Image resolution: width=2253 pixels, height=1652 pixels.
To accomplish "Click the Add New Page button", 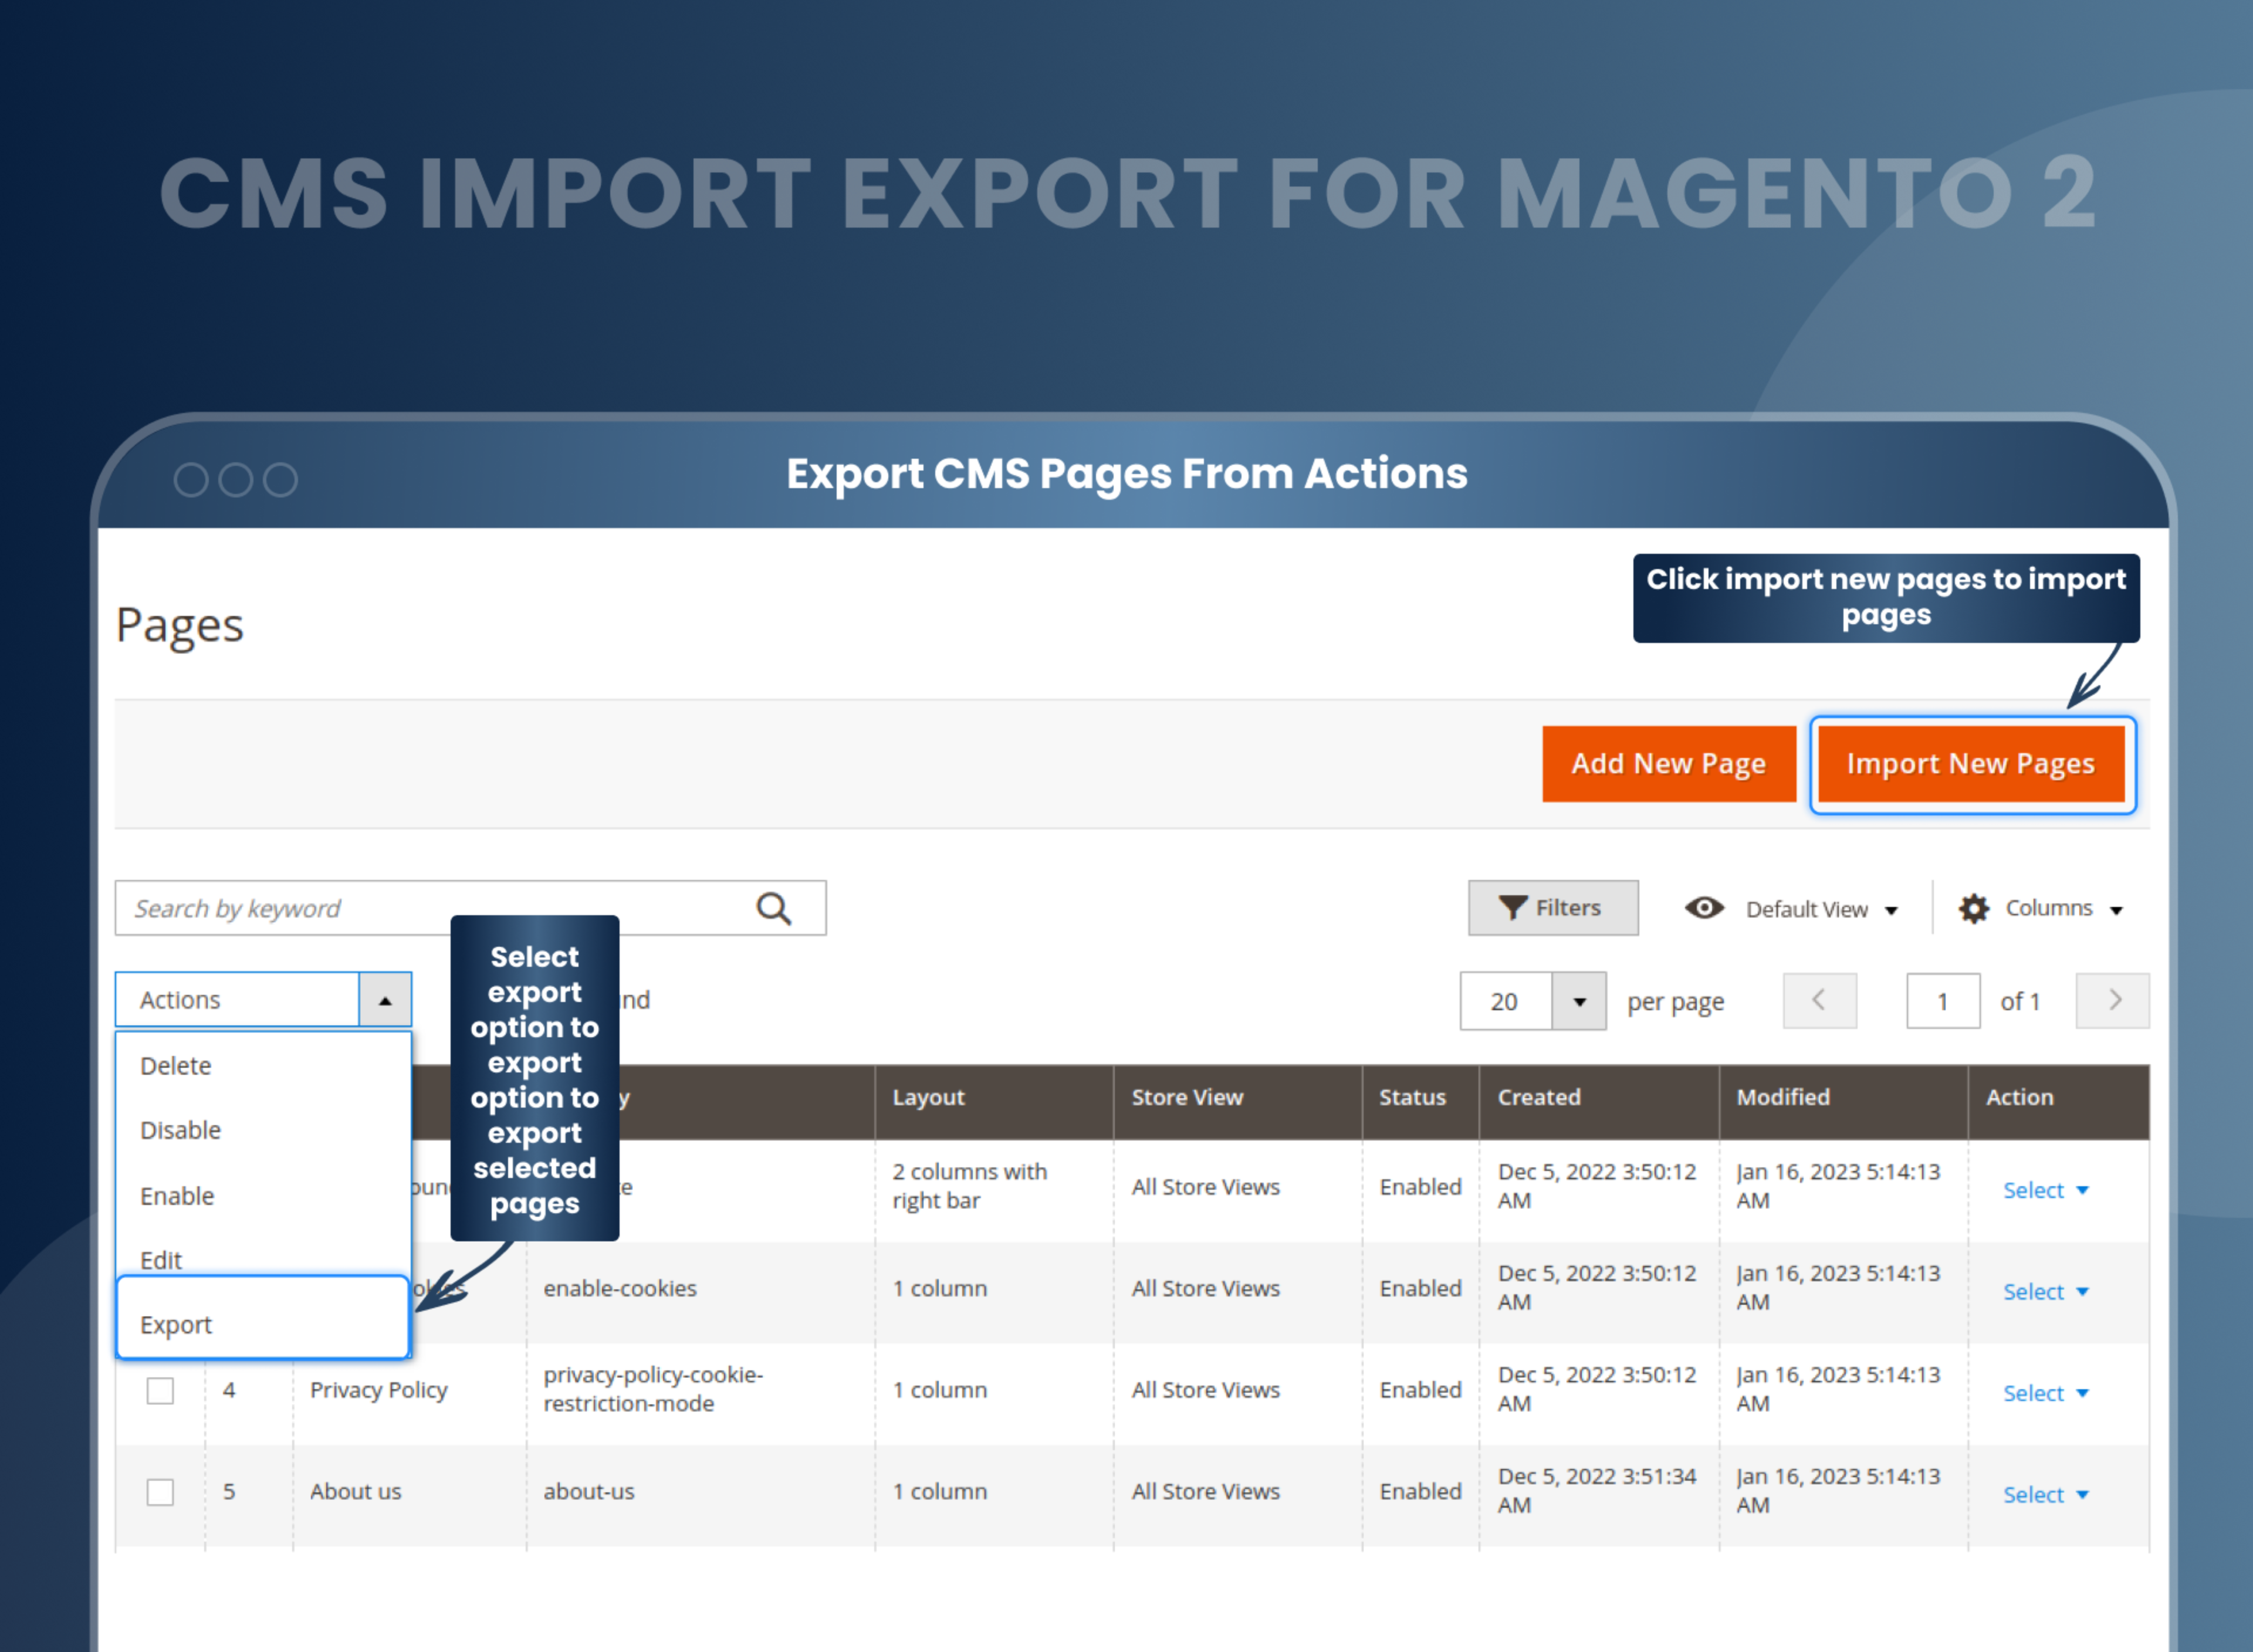I will click(x=1668, y=763).
